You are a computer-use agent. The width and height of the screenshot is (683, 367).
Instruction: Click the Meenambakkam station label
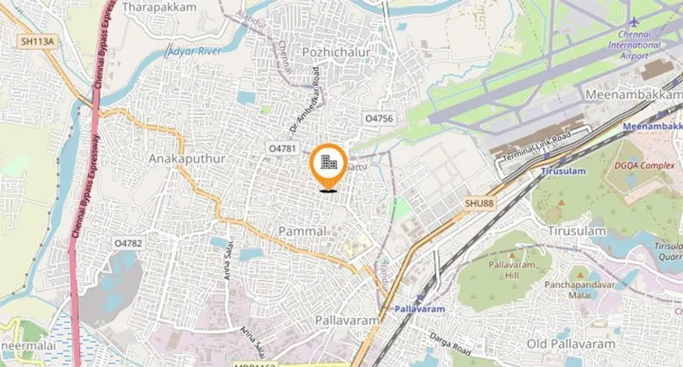[x=653, y=126]
